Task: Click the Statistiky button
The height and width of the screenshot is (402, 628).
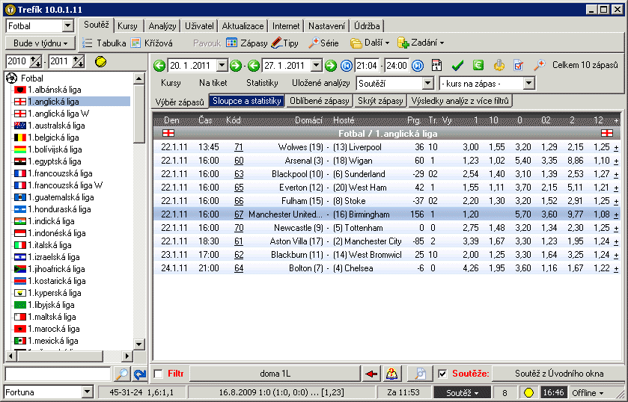Action: click(x=262, y=83)
